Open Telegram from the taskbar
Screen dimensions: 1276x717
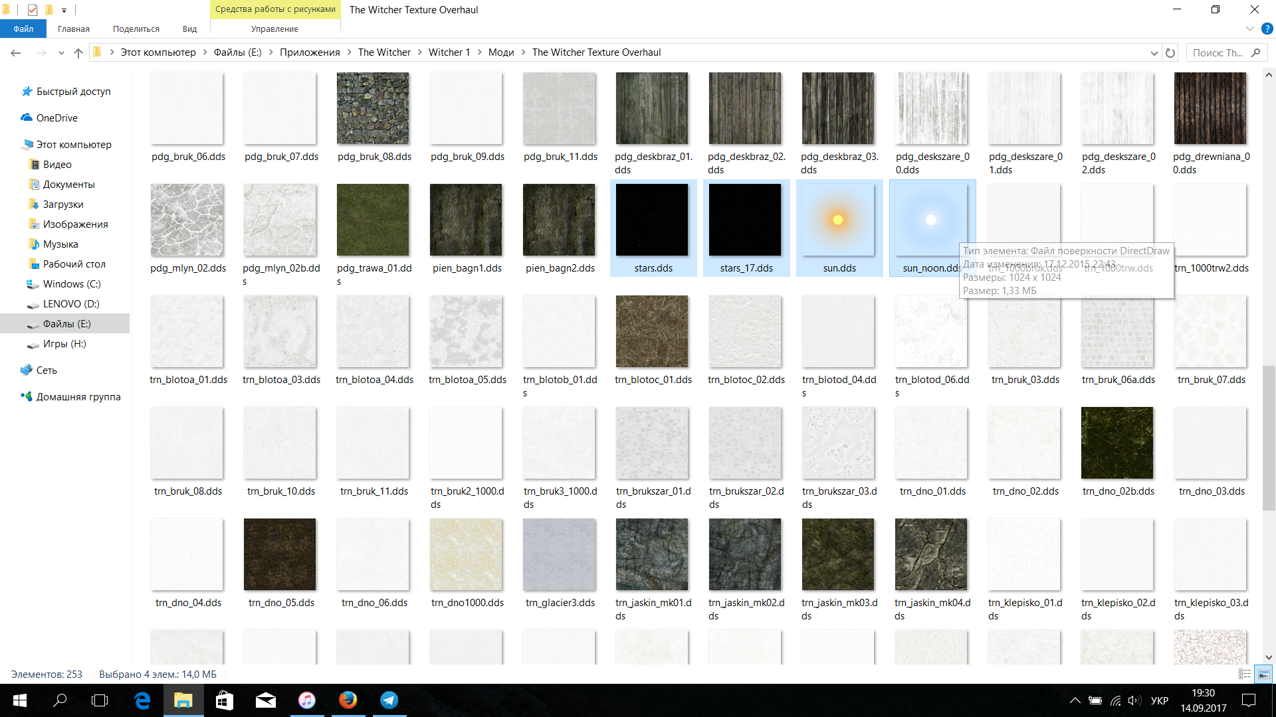(x=389, y=700)
